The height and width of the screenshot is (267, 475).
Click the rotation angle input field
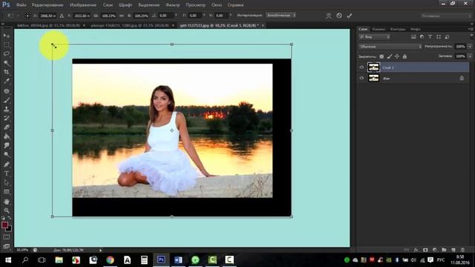tap(166, 16)
